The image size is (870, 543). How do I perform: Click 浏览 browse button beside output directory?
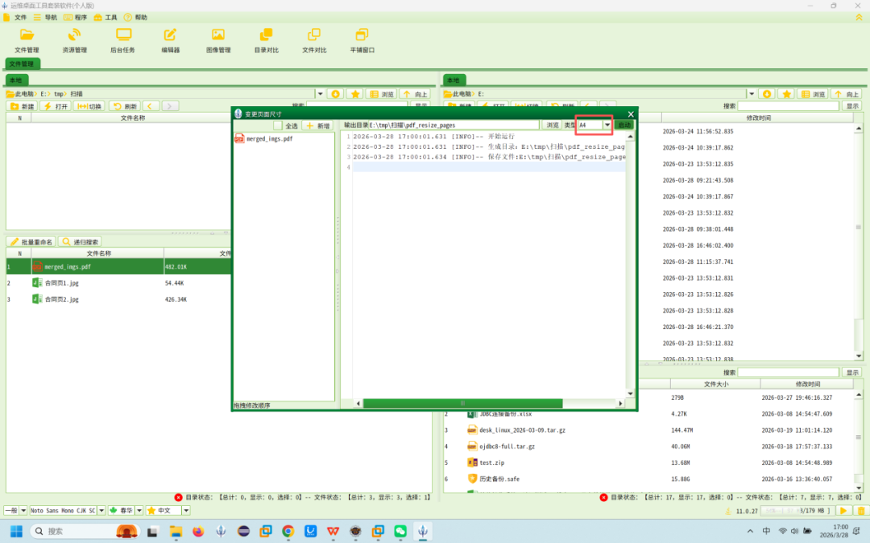coord(552,125)
